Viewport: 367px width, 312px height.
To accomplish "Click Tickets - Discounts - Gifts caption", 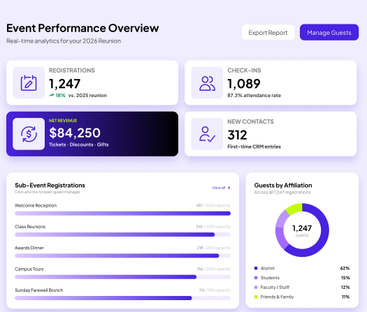I will pyautogui.click(x=78, y=144).
